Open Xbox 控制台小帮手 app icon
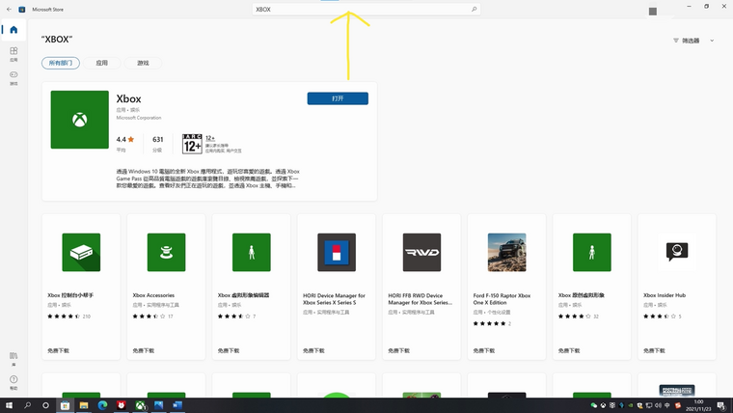This screenshot has width=733, height=413. point(81,252)
